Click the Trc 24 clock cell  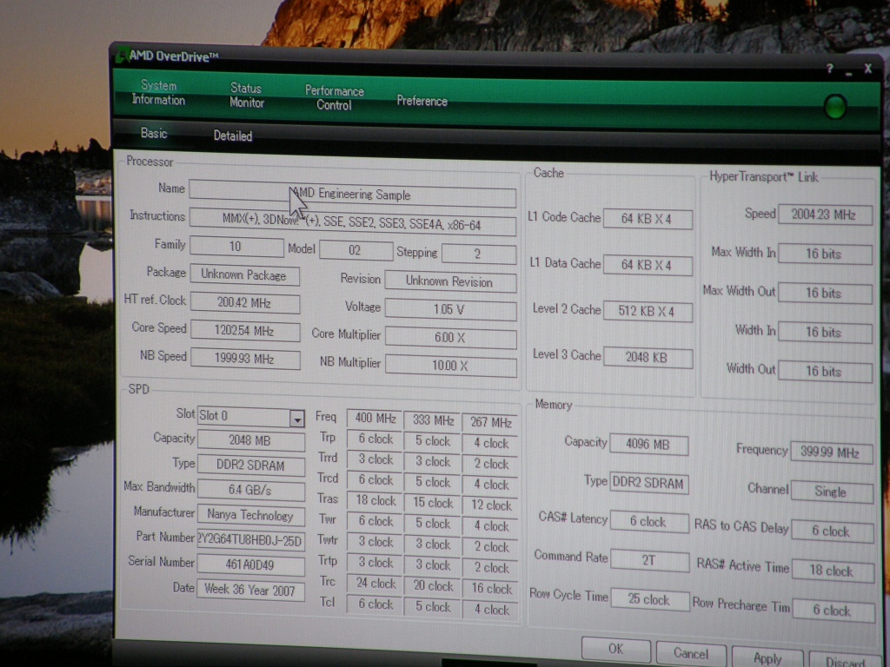[375, 584]
